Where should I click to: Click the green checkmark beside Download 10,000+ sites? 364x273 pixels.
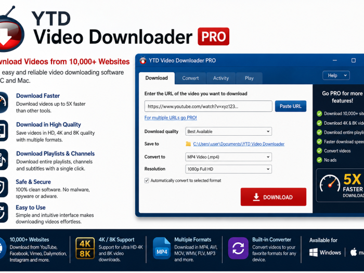click(319, 113)
